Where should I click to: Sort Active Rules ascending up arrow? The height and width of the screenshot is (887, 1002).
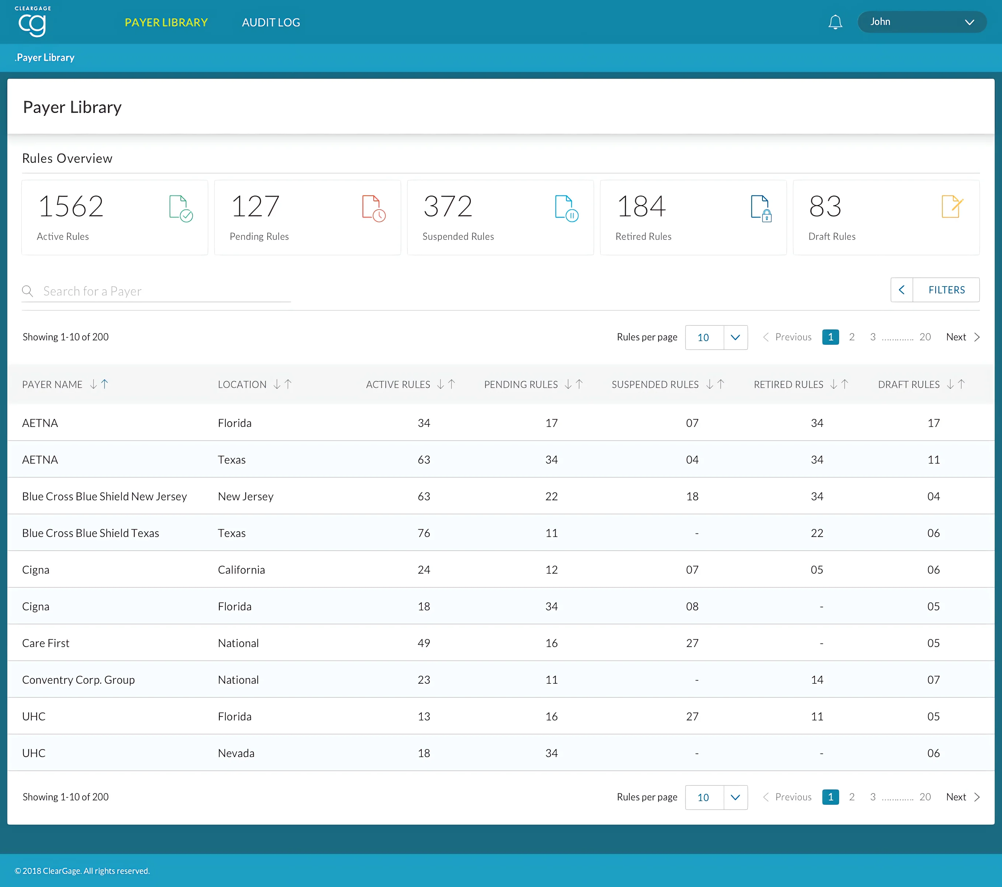(451, 384)
